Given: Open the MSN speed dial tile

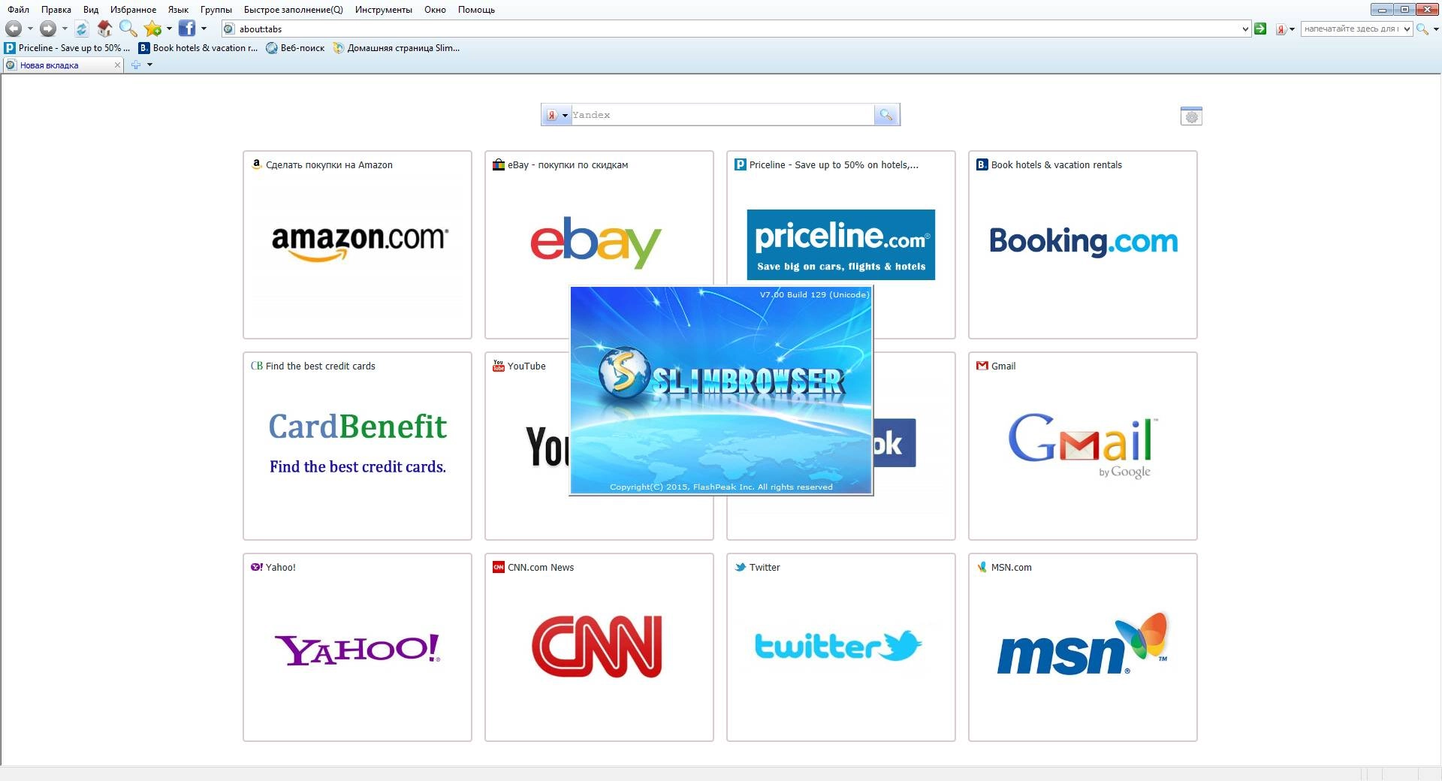Looking at the screenshot, I should pyautogui.click(x=1082, y=647).
